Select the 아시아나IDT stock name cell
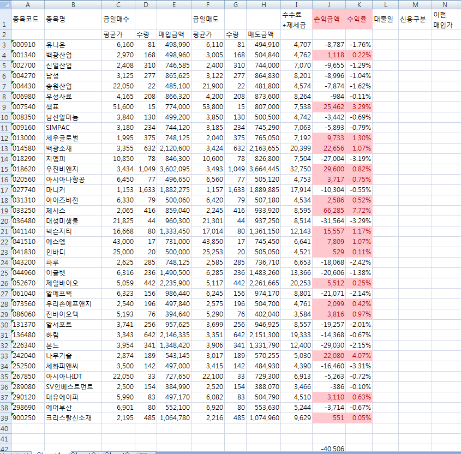This screenshot has height=454, width=461. (x=73, y=377)
